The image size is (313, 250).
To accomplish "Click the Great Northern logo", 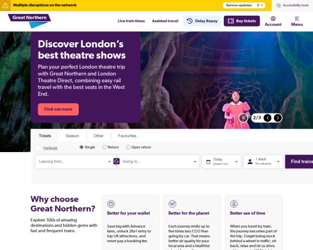I will pyautogui.click(x=30, y=21).
